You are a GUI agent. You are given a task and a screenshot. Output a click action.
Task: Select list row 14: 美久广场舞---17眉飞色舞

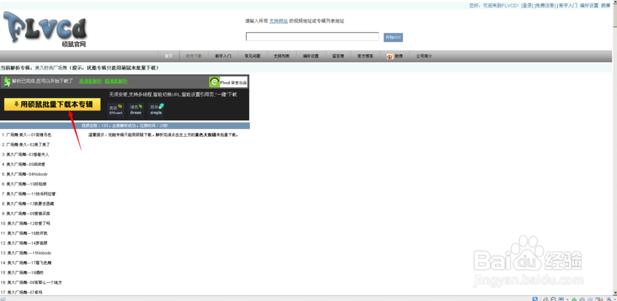tap(27, 263)
